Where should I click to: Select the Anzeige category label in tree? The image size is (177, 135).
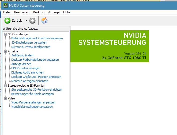pyautogui.click(x=13, y=51)
